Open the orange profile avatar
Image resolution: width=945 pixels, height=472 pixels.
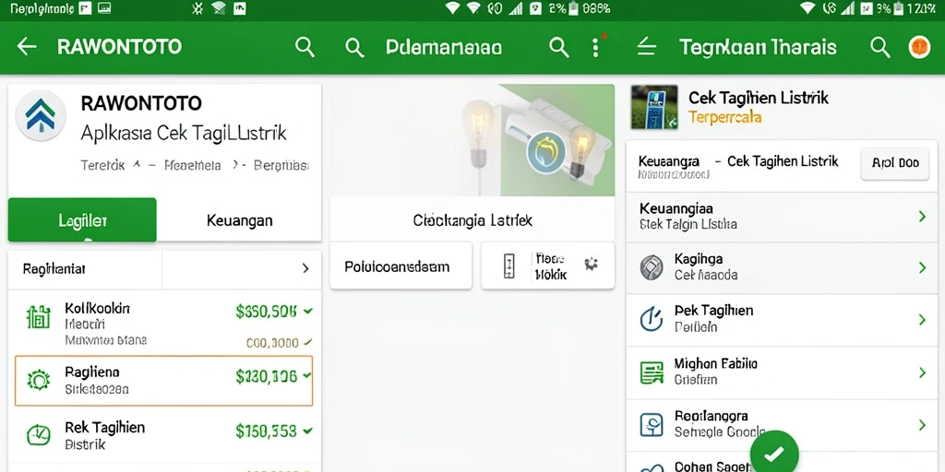point(920,47)
